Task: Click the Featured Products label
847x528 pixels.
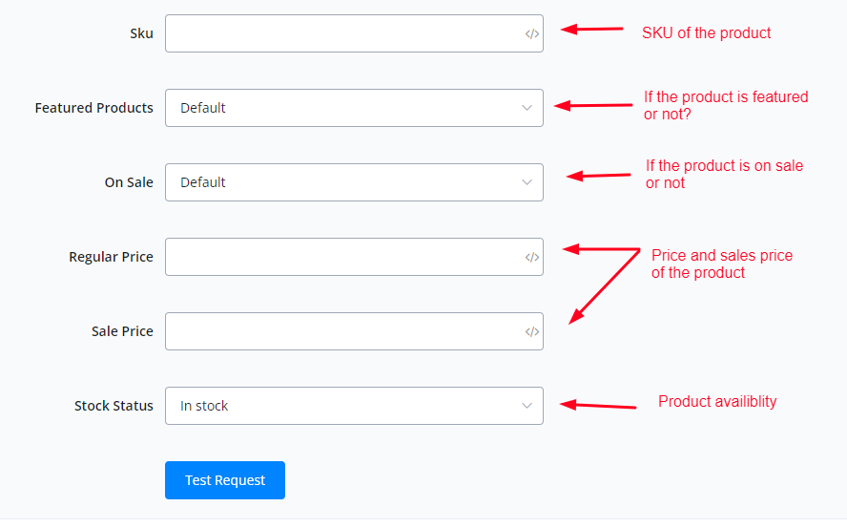Action: pos(93,108)
